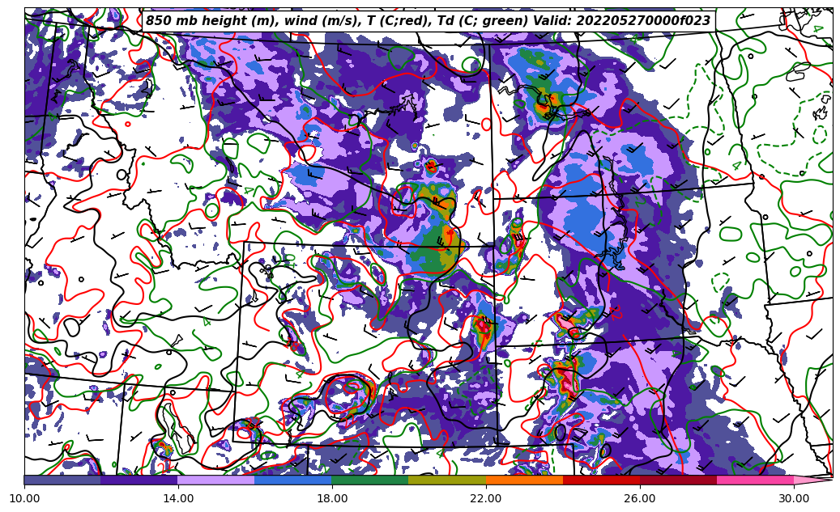Select the dark purple 12–14 colorbar segment
Screen dimensions: 840x512
(x=139, y=480)
